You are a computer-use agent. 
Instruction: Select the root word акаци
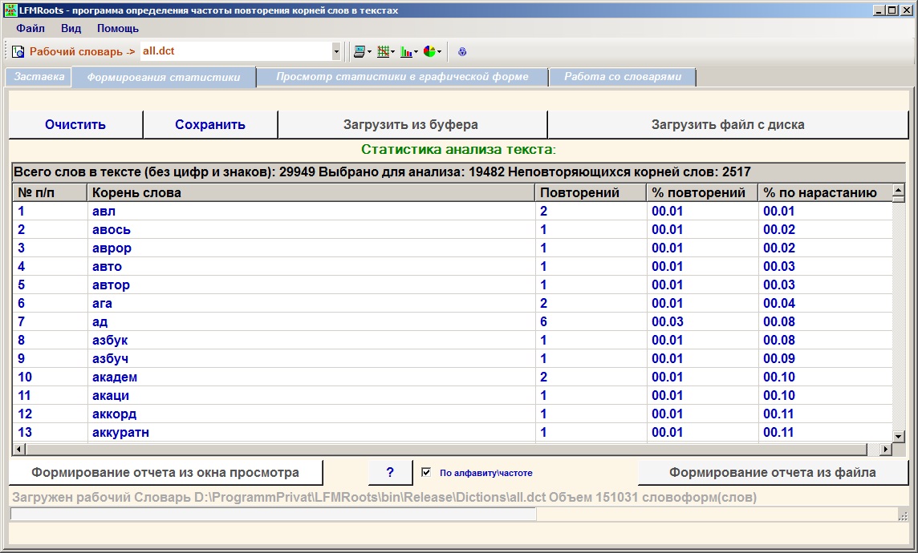coord(111,395)
